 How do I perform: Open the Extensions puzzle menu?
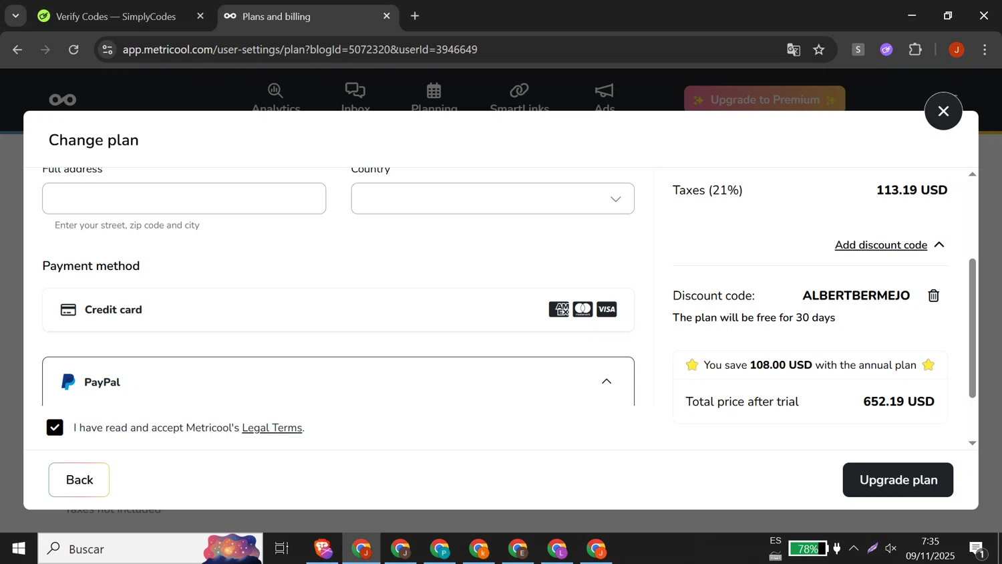(915, 49)
